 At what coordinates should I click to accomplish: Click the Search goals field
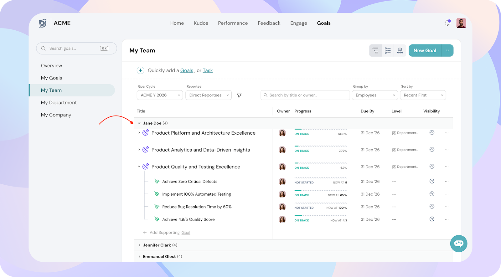pyautogui.click(x=76, y=48)
